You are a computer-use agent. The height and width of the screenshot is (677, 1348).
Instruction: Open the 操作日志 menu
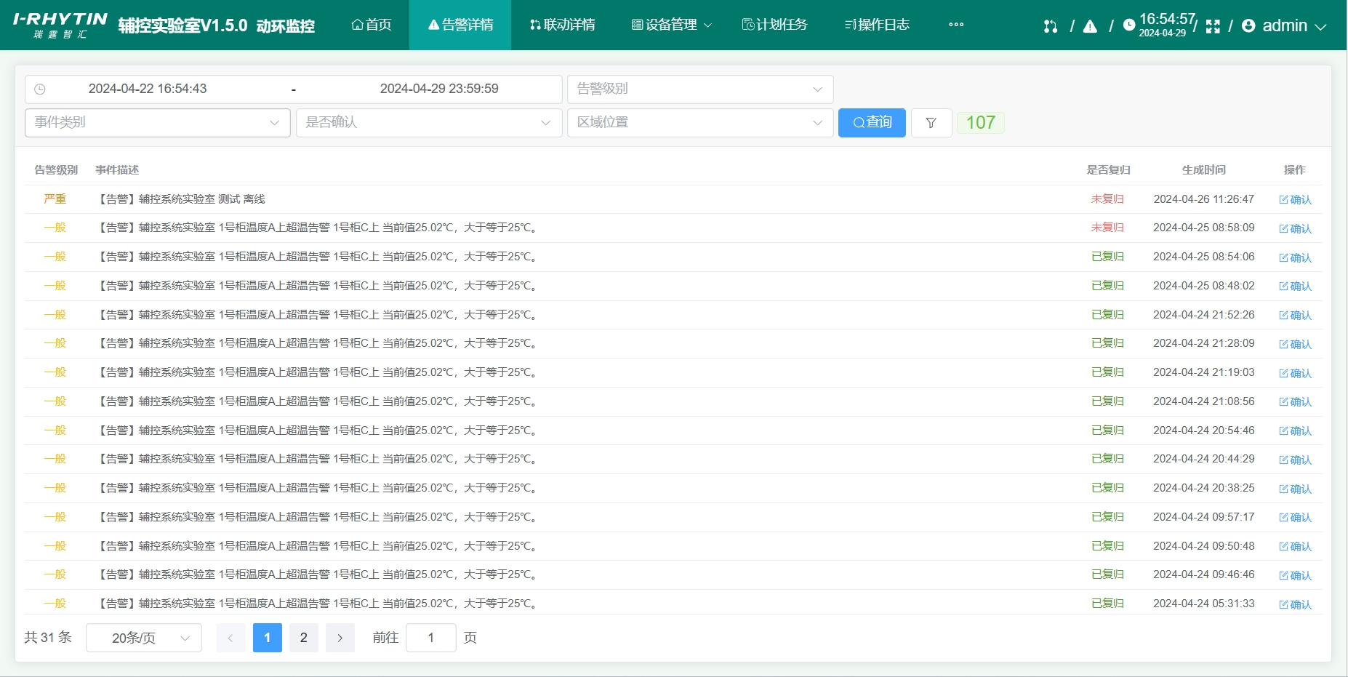coord(877,25)
